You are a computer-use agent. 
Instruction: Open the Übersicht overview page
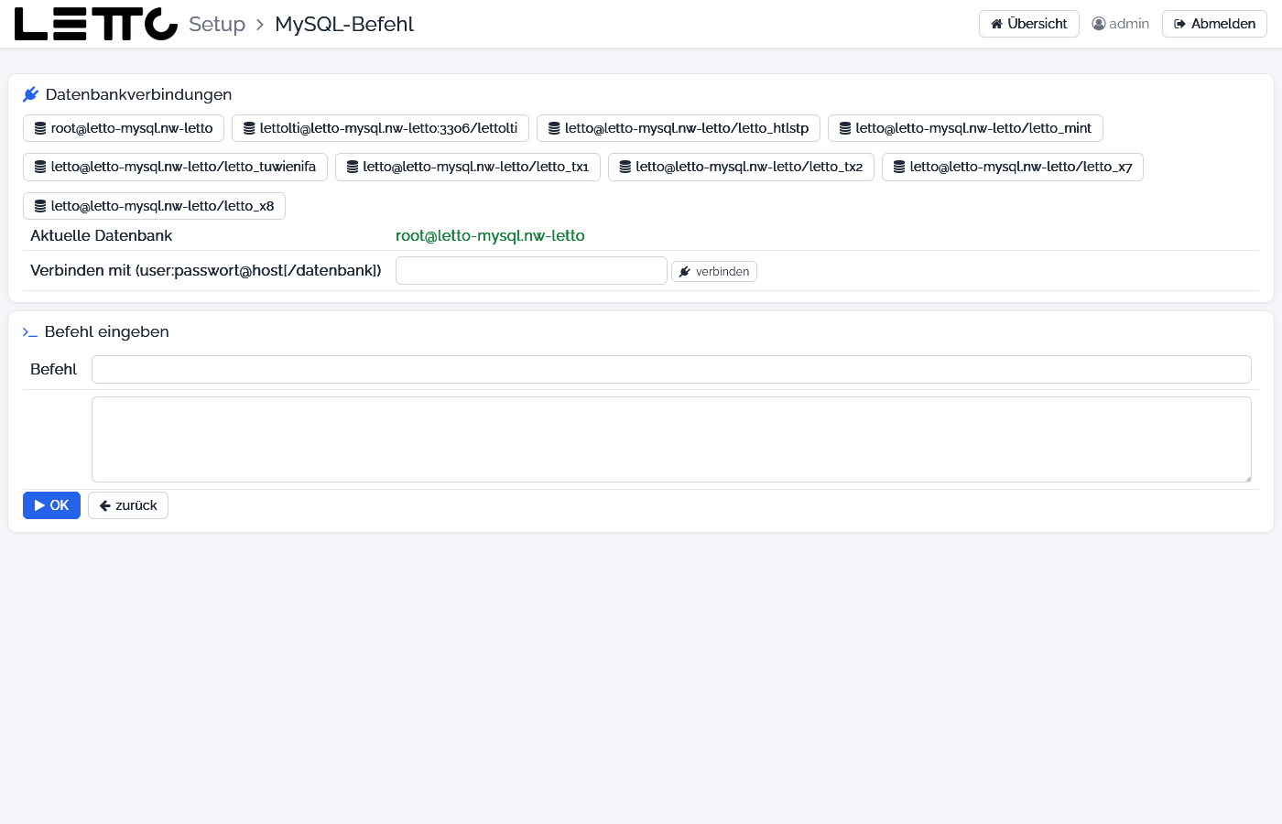click(1029, 24)
